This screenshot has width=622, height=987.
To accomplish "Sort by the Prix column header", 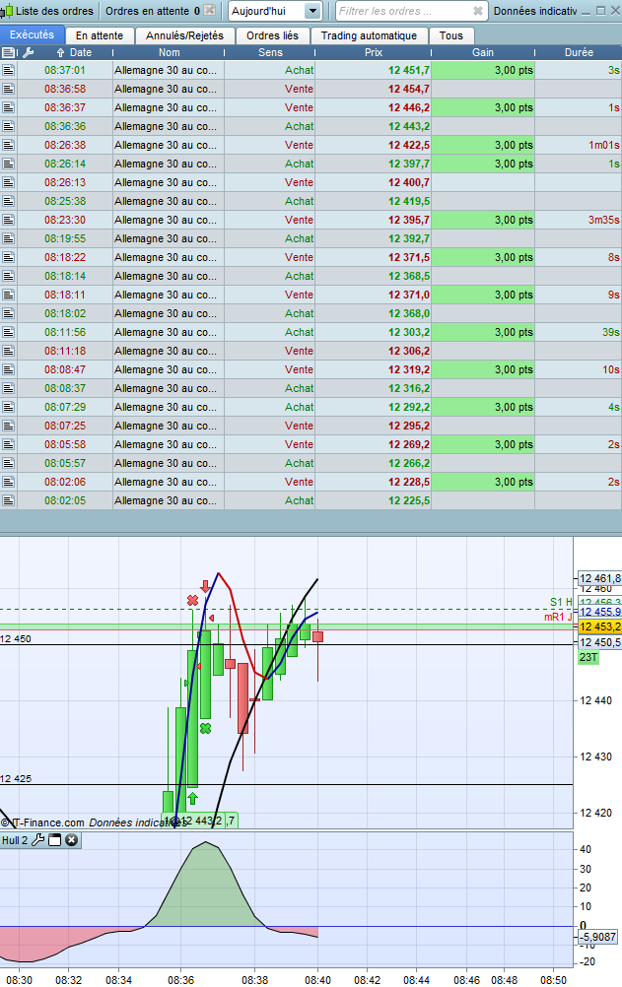I will 374,53.
